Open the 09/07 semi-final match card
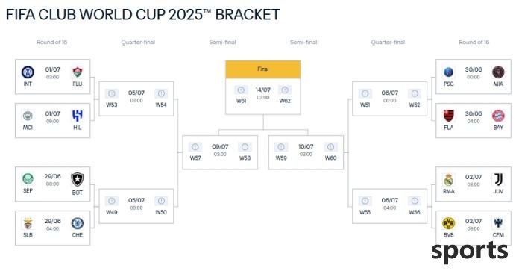The height and width of the screenshot is (274, 519). (220, 152)
